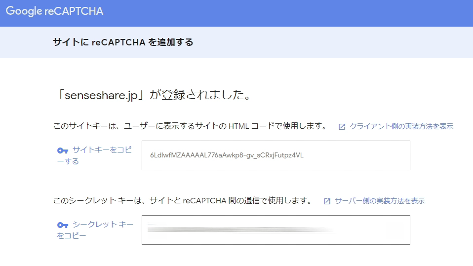Click the secret key description text
473x266 pixels.
pos(183,200)
